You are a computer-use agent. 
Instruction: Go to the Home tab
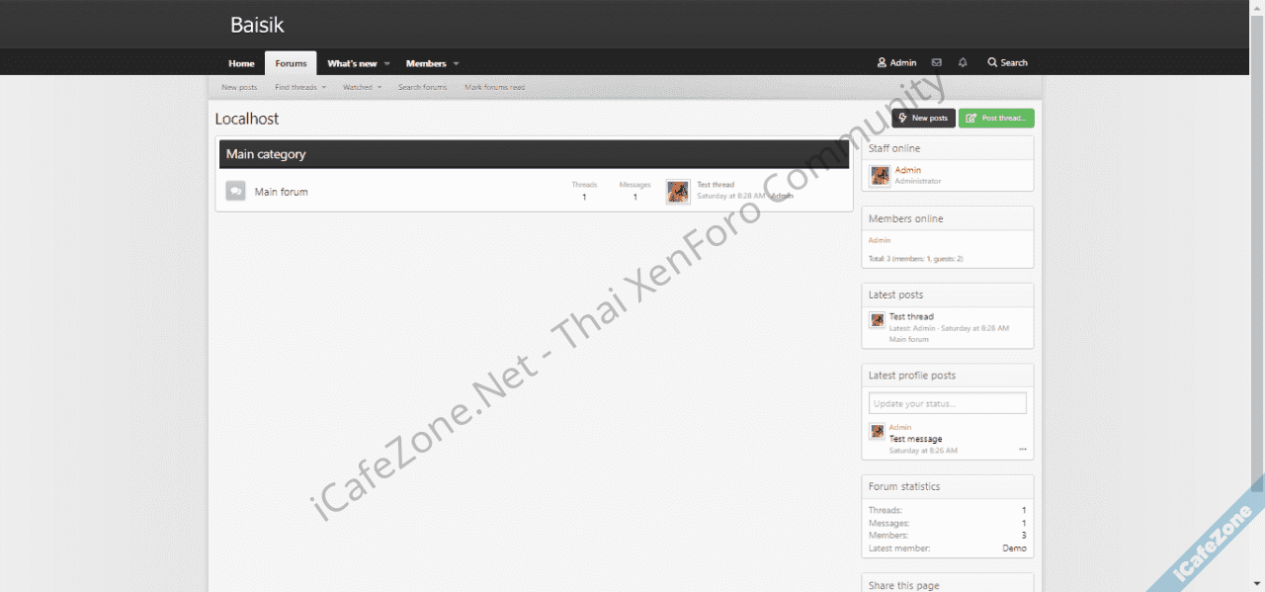pyautogui.click(x=241, y=63)
